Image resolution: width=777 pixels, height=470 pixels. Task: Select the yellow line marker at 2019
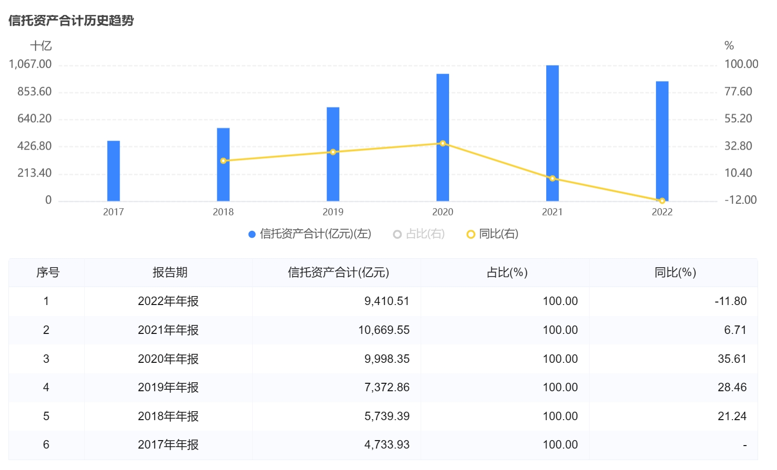click(x=333, y=152)
